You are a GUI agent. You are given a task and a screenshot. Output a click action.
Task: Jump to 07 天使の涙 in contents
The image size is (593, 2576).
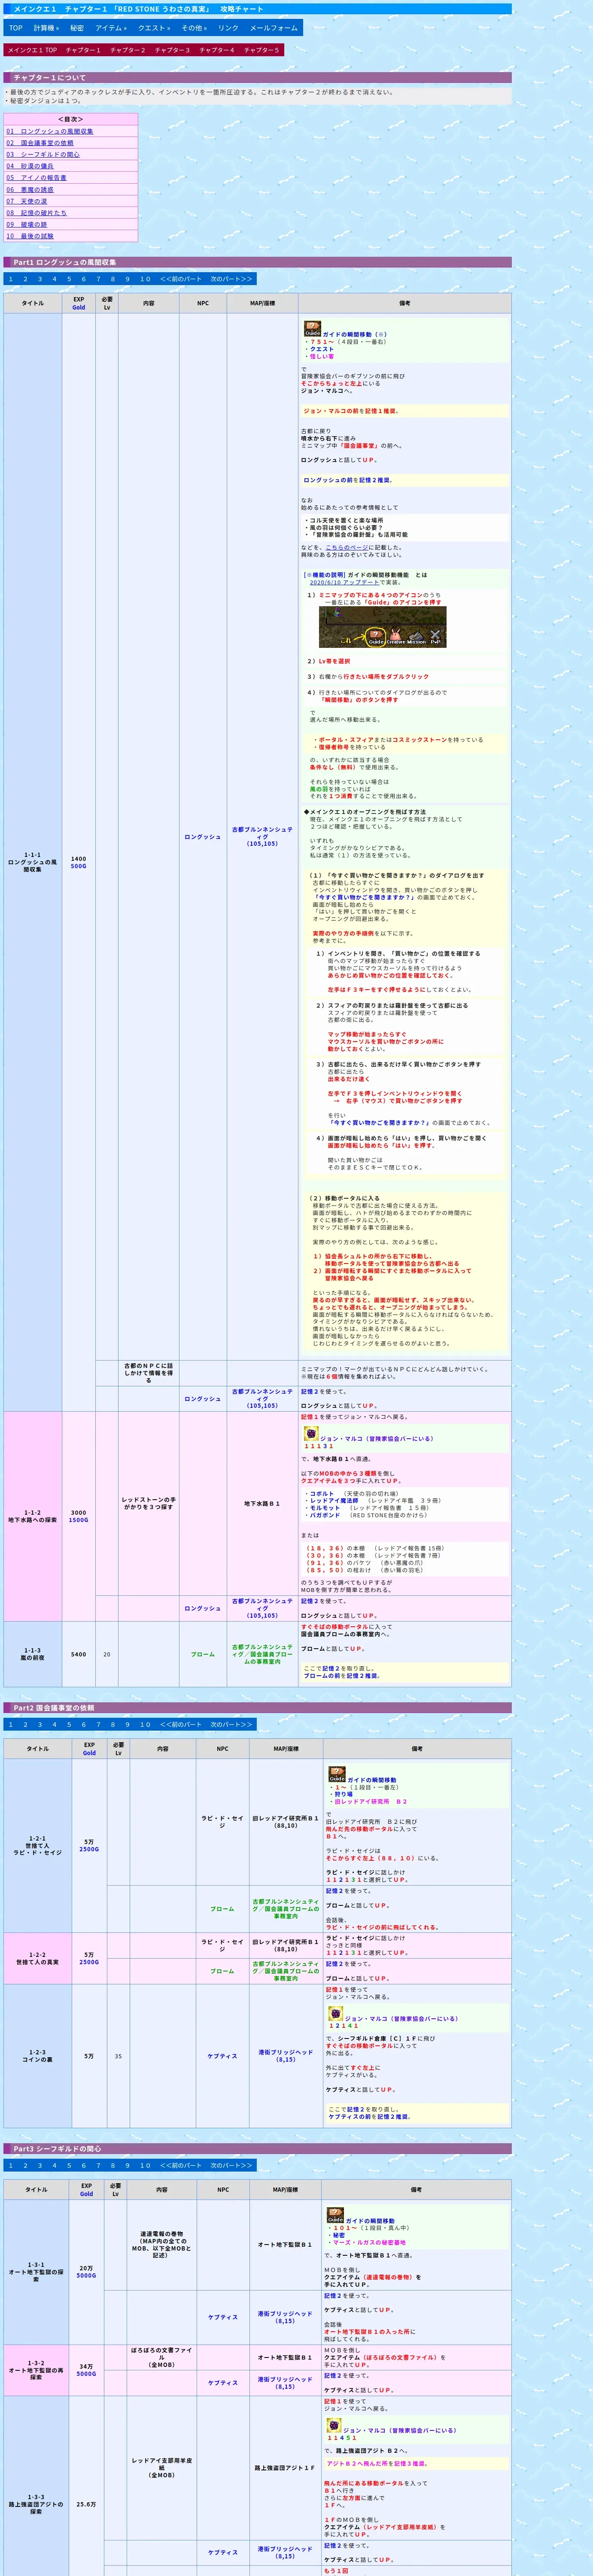tap(27, 201)
